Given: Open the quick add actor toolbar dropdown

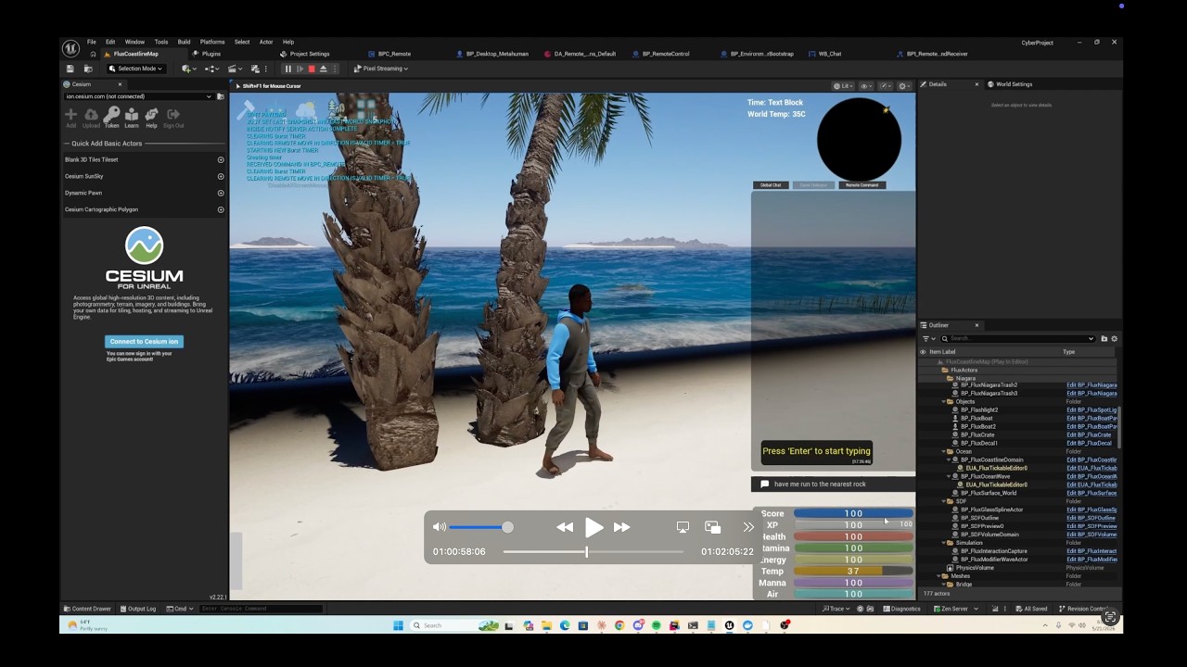Looking at the screenshot, I should tap(188, 69).
